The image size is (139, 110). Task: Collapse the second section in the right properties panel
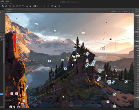point(135,32)
